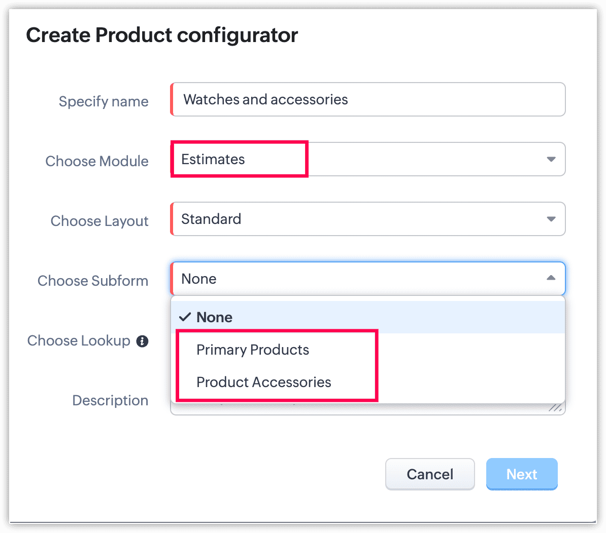Click the Next button
The image size is (606, 533).
tap(522, 474)
